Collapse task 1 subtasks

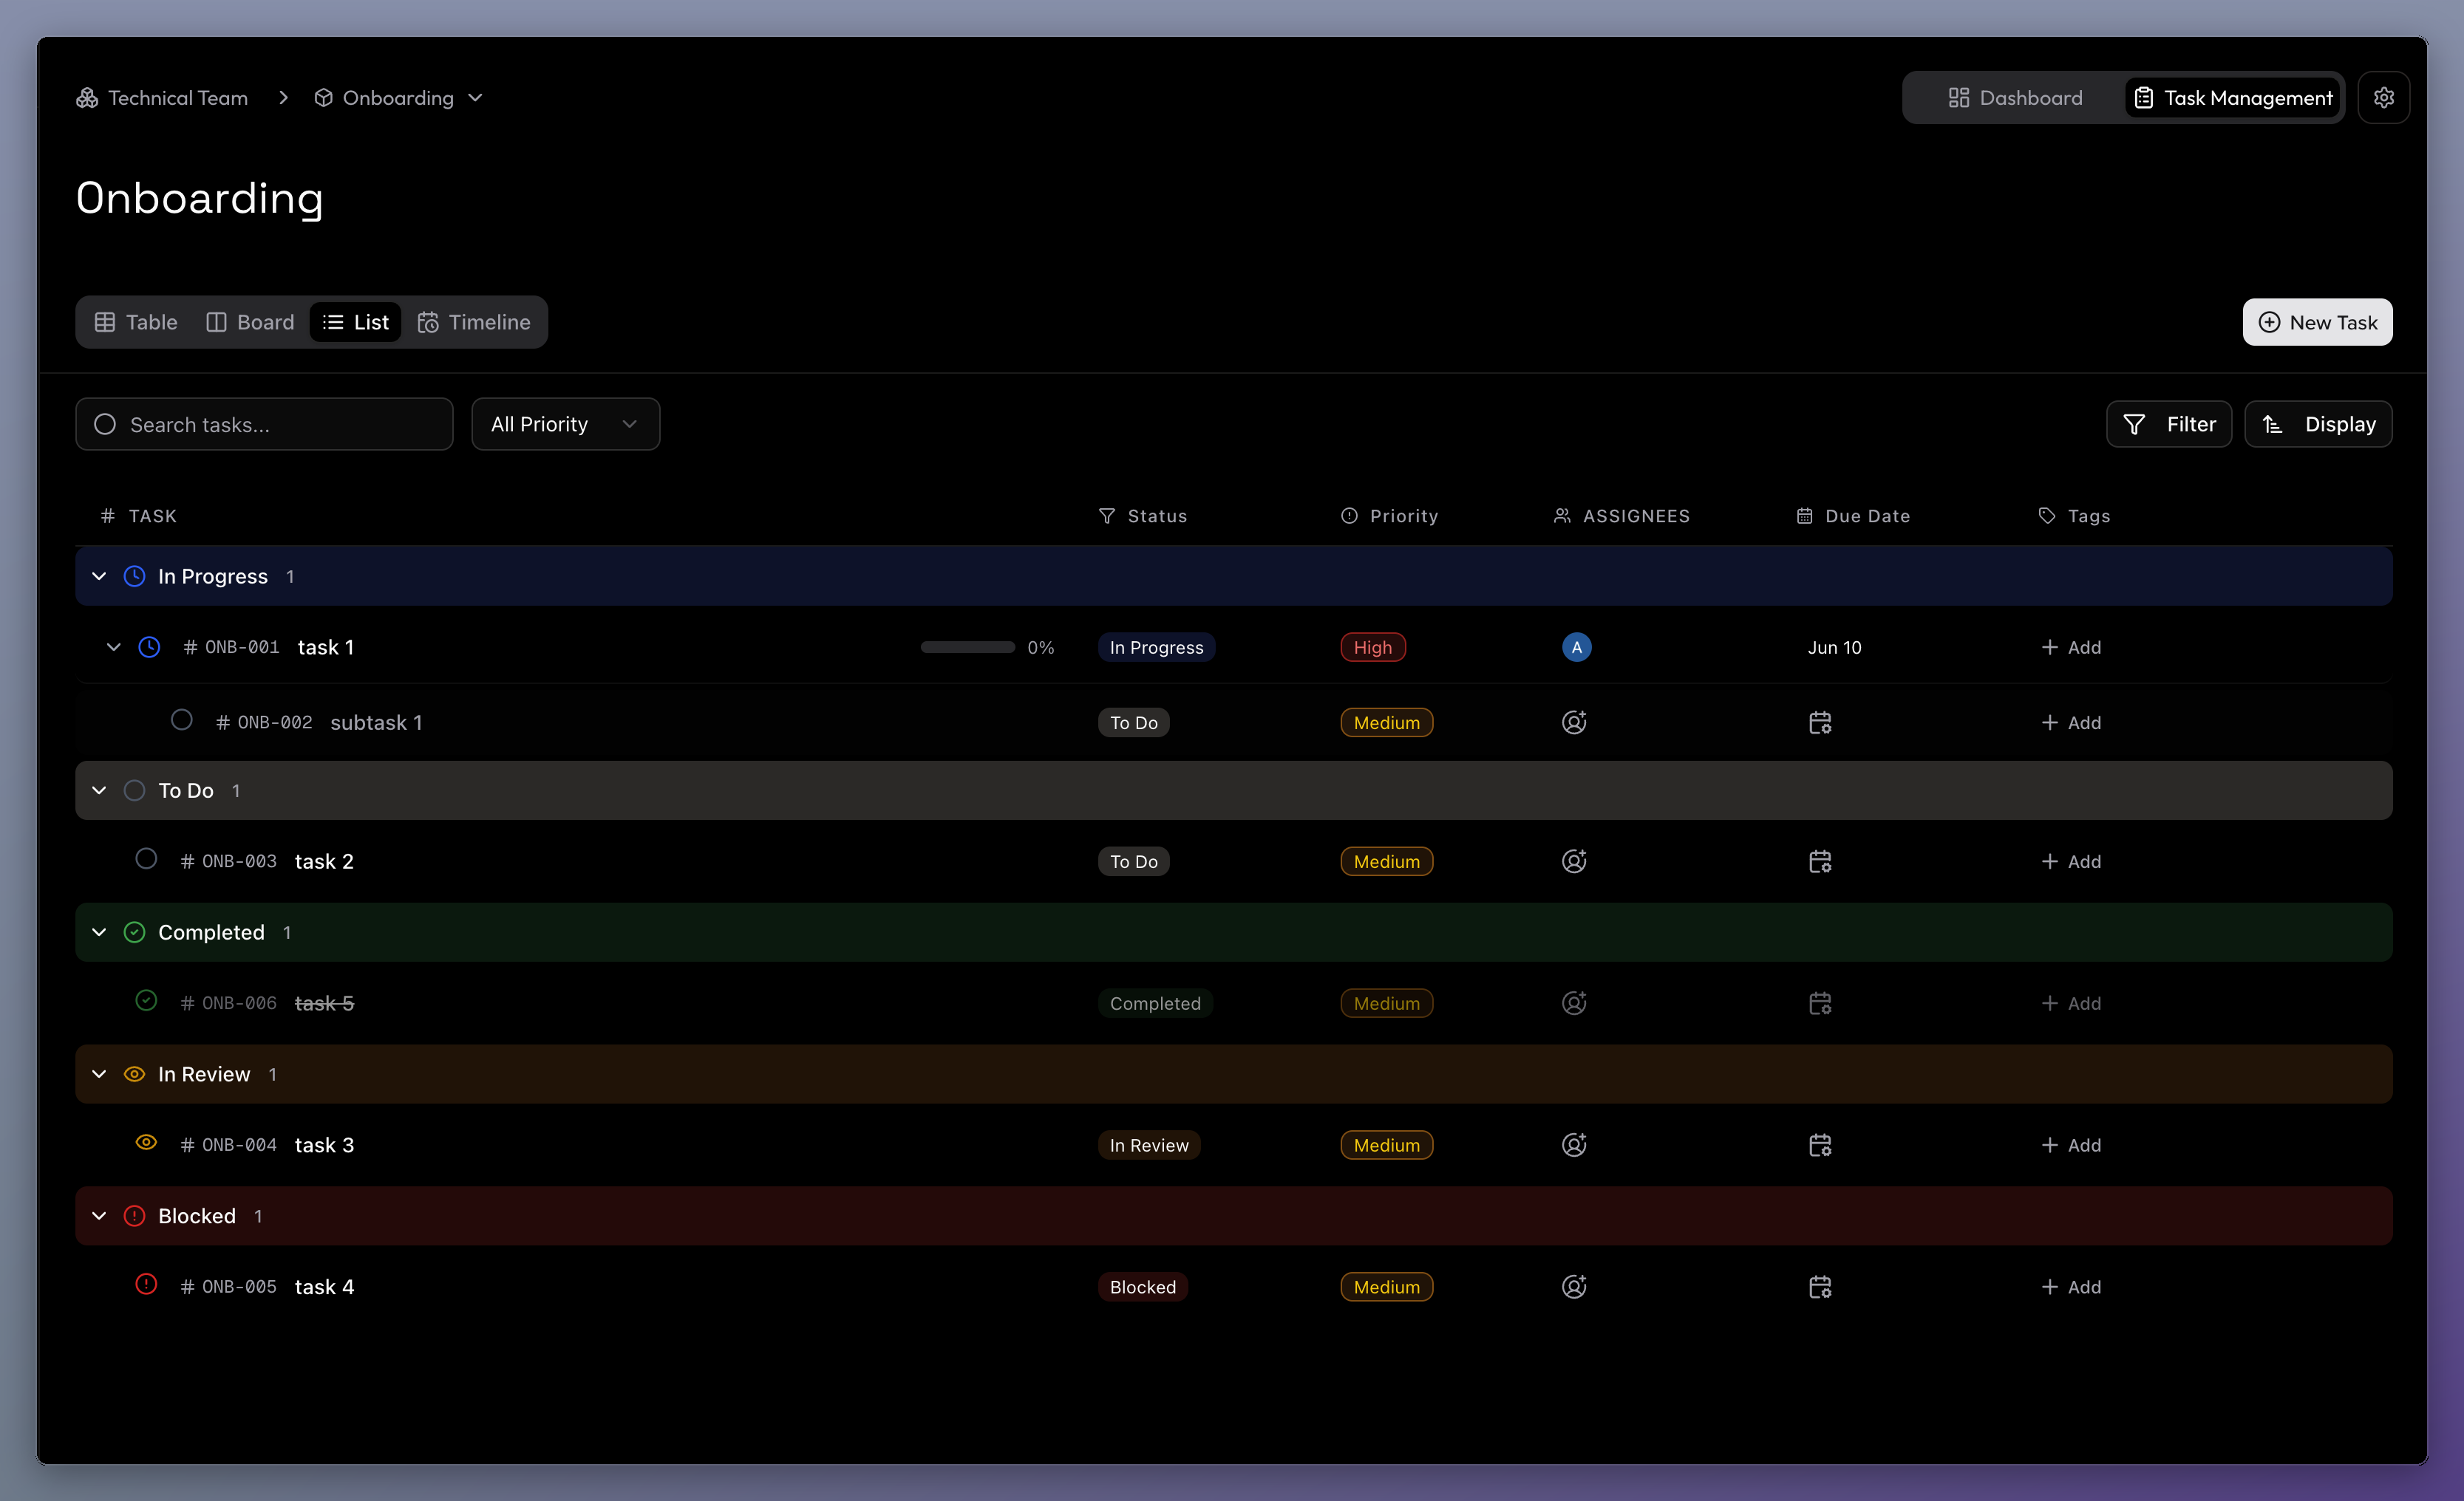(113, 648)
